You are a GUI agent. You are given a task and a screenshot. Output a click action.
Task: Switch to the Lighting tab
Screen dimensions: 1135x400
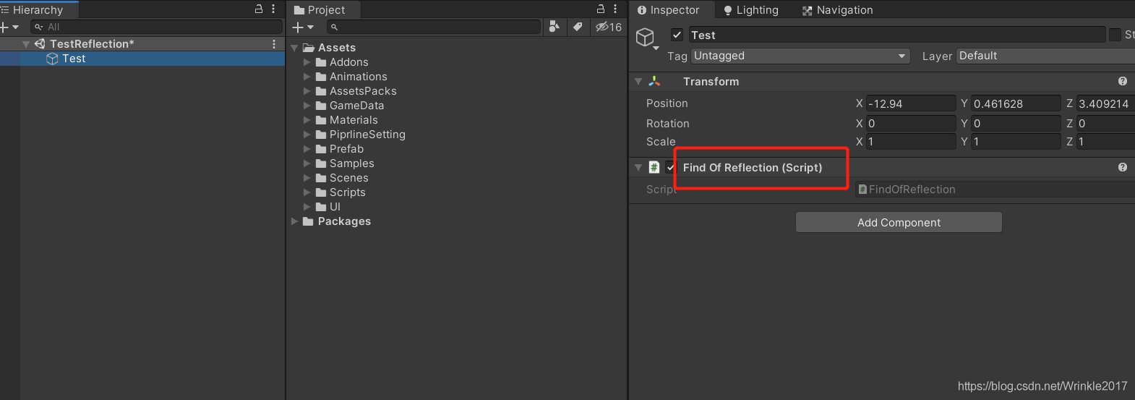(x=751, y=10)
